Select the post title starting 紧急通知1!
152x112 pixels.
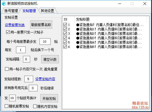click(x=109, y=29)
